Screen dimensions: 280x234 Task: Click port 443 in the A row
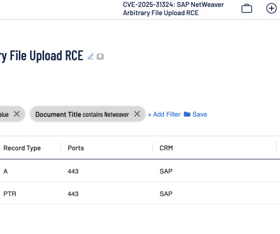click(x=73, y=171)
